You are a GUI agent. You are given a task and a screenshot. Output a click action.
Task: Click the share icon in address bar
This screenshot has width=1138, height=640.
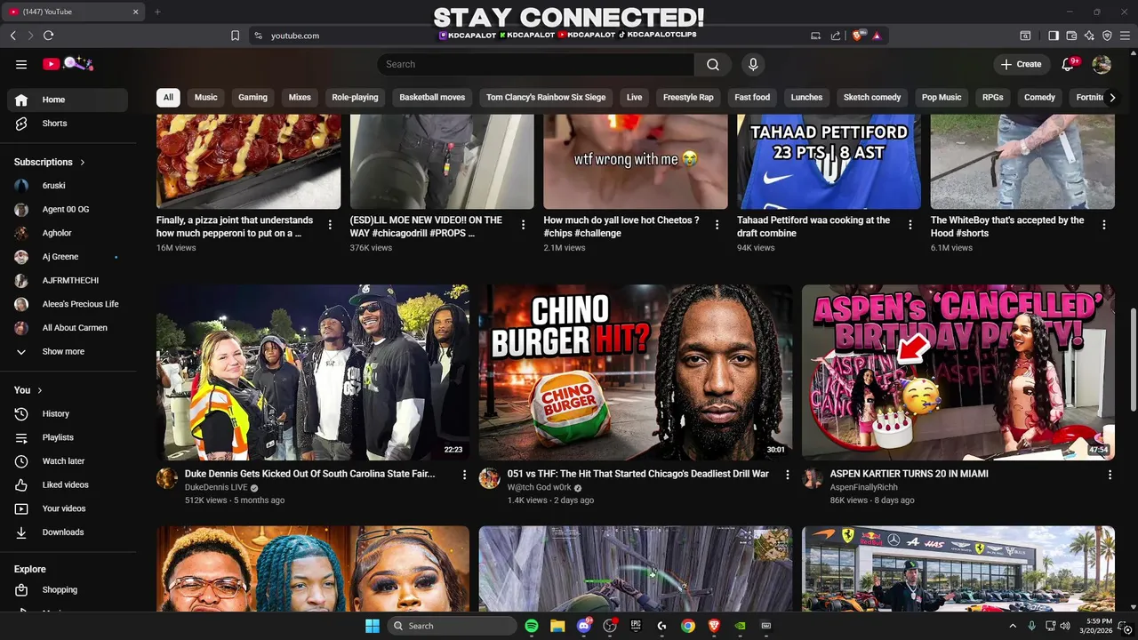click(836, 36)
